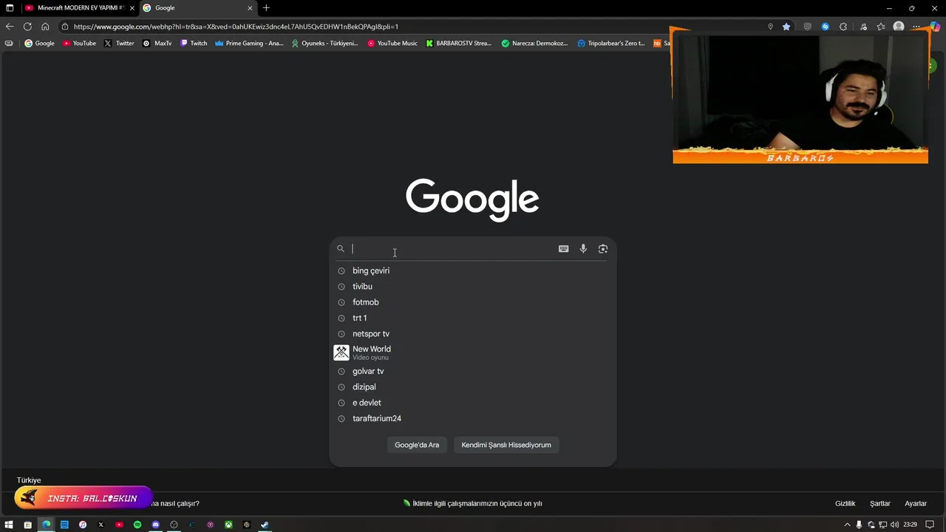Select the 'tivibu' suggestion
The image size is (946, 532).
pyautogui.click(x=472, y=287)
